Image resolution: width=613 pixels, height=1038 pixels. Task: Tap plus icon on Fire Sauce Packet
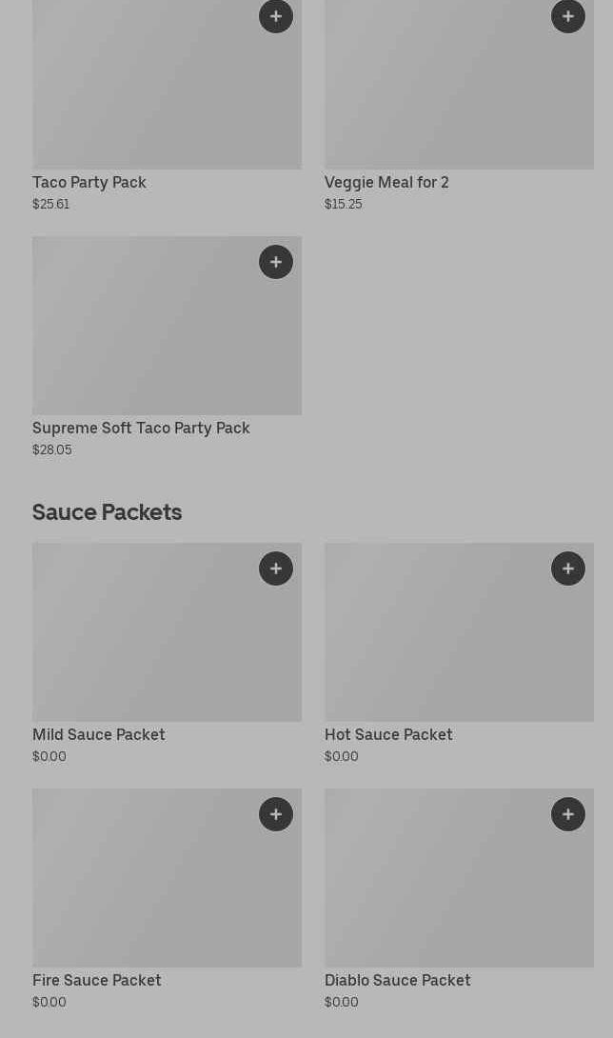pos(276,814)
